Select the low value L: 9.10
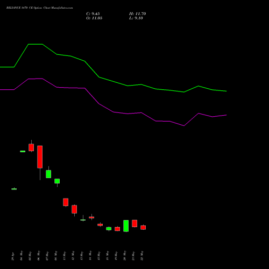Screen dimensions: 269x269 click(136, 18)
